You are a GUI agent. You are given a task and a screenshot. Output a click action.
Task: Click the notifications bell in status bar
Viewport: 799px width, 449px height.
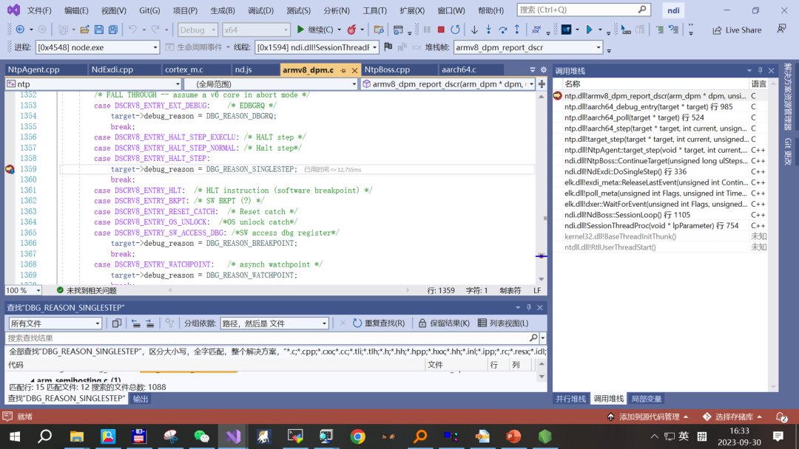pyautogui.click(x=781, y=417)
